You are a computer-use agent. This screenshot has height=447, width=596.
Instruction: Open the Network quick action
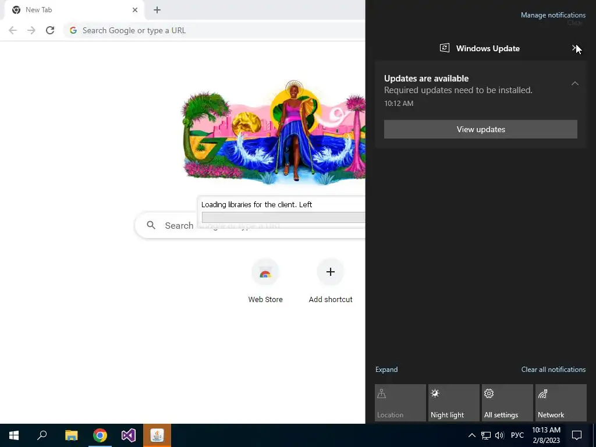[x=561, y=403]
